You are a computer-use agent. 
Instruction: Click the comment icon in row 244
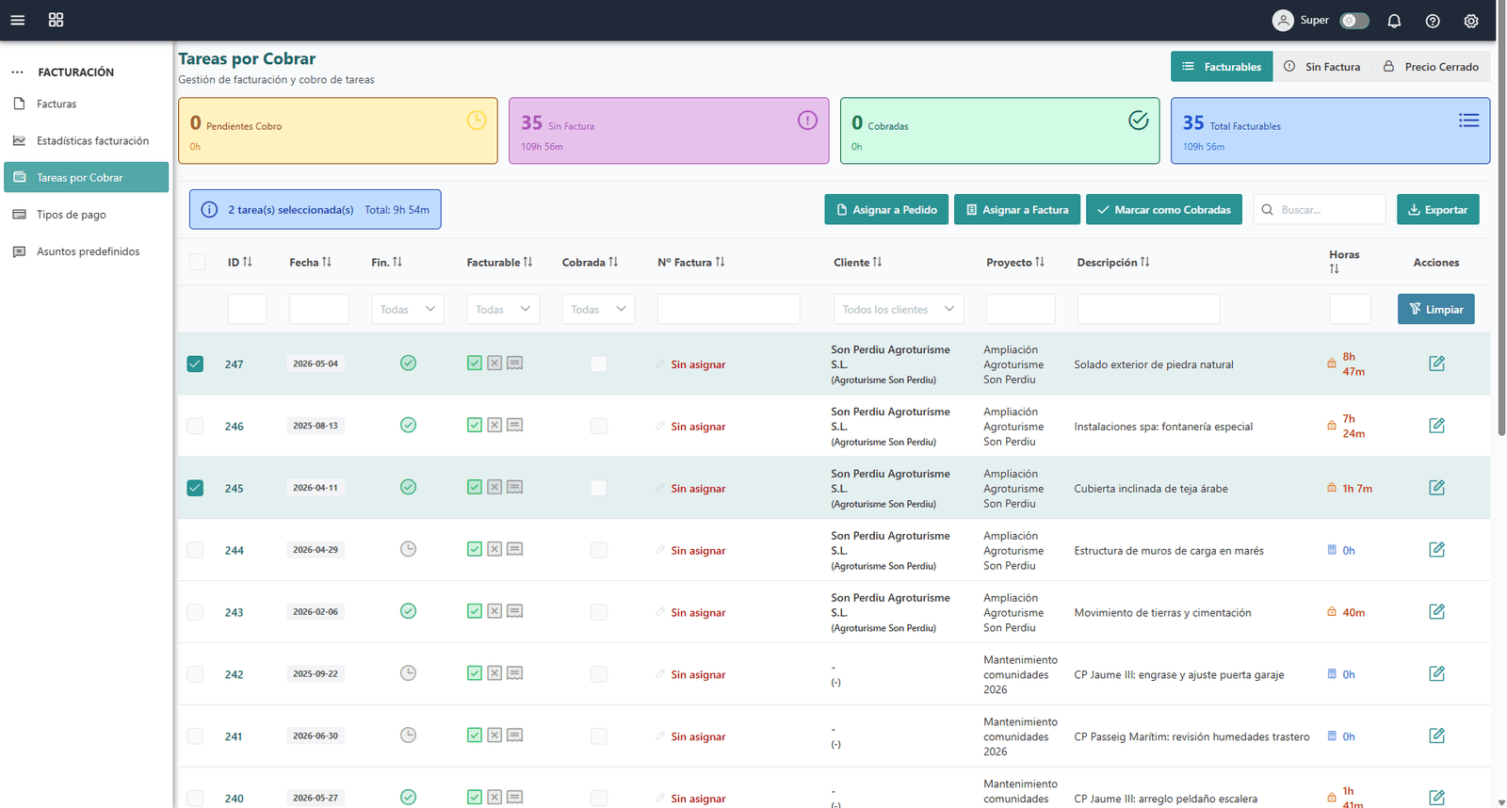tap(515, 549)
